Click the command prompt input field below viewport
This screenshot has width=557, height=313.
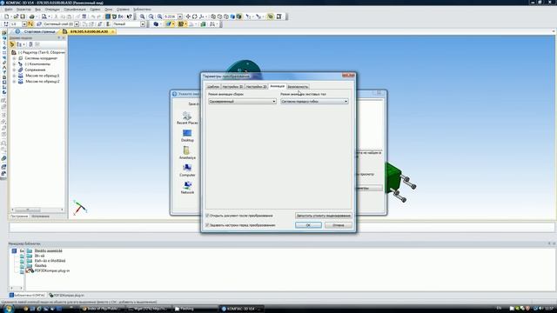[x=282, y=228]
